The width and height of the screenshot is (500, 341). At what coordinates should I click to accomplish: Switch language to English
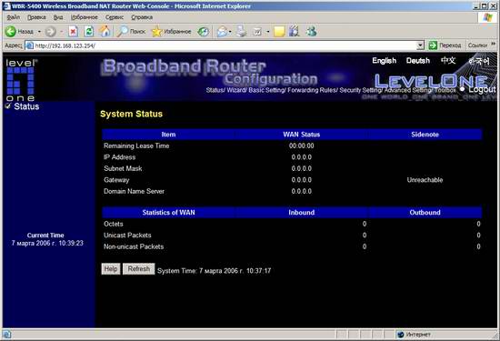pyautogui.click(x=384, y=61)
